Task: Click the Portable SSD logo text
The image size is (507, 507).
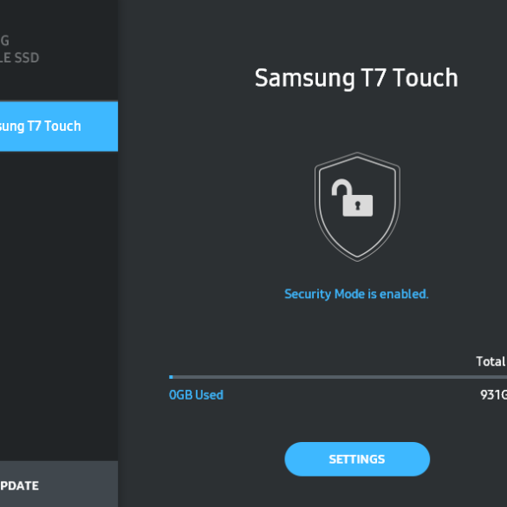Action: (19, 58)
